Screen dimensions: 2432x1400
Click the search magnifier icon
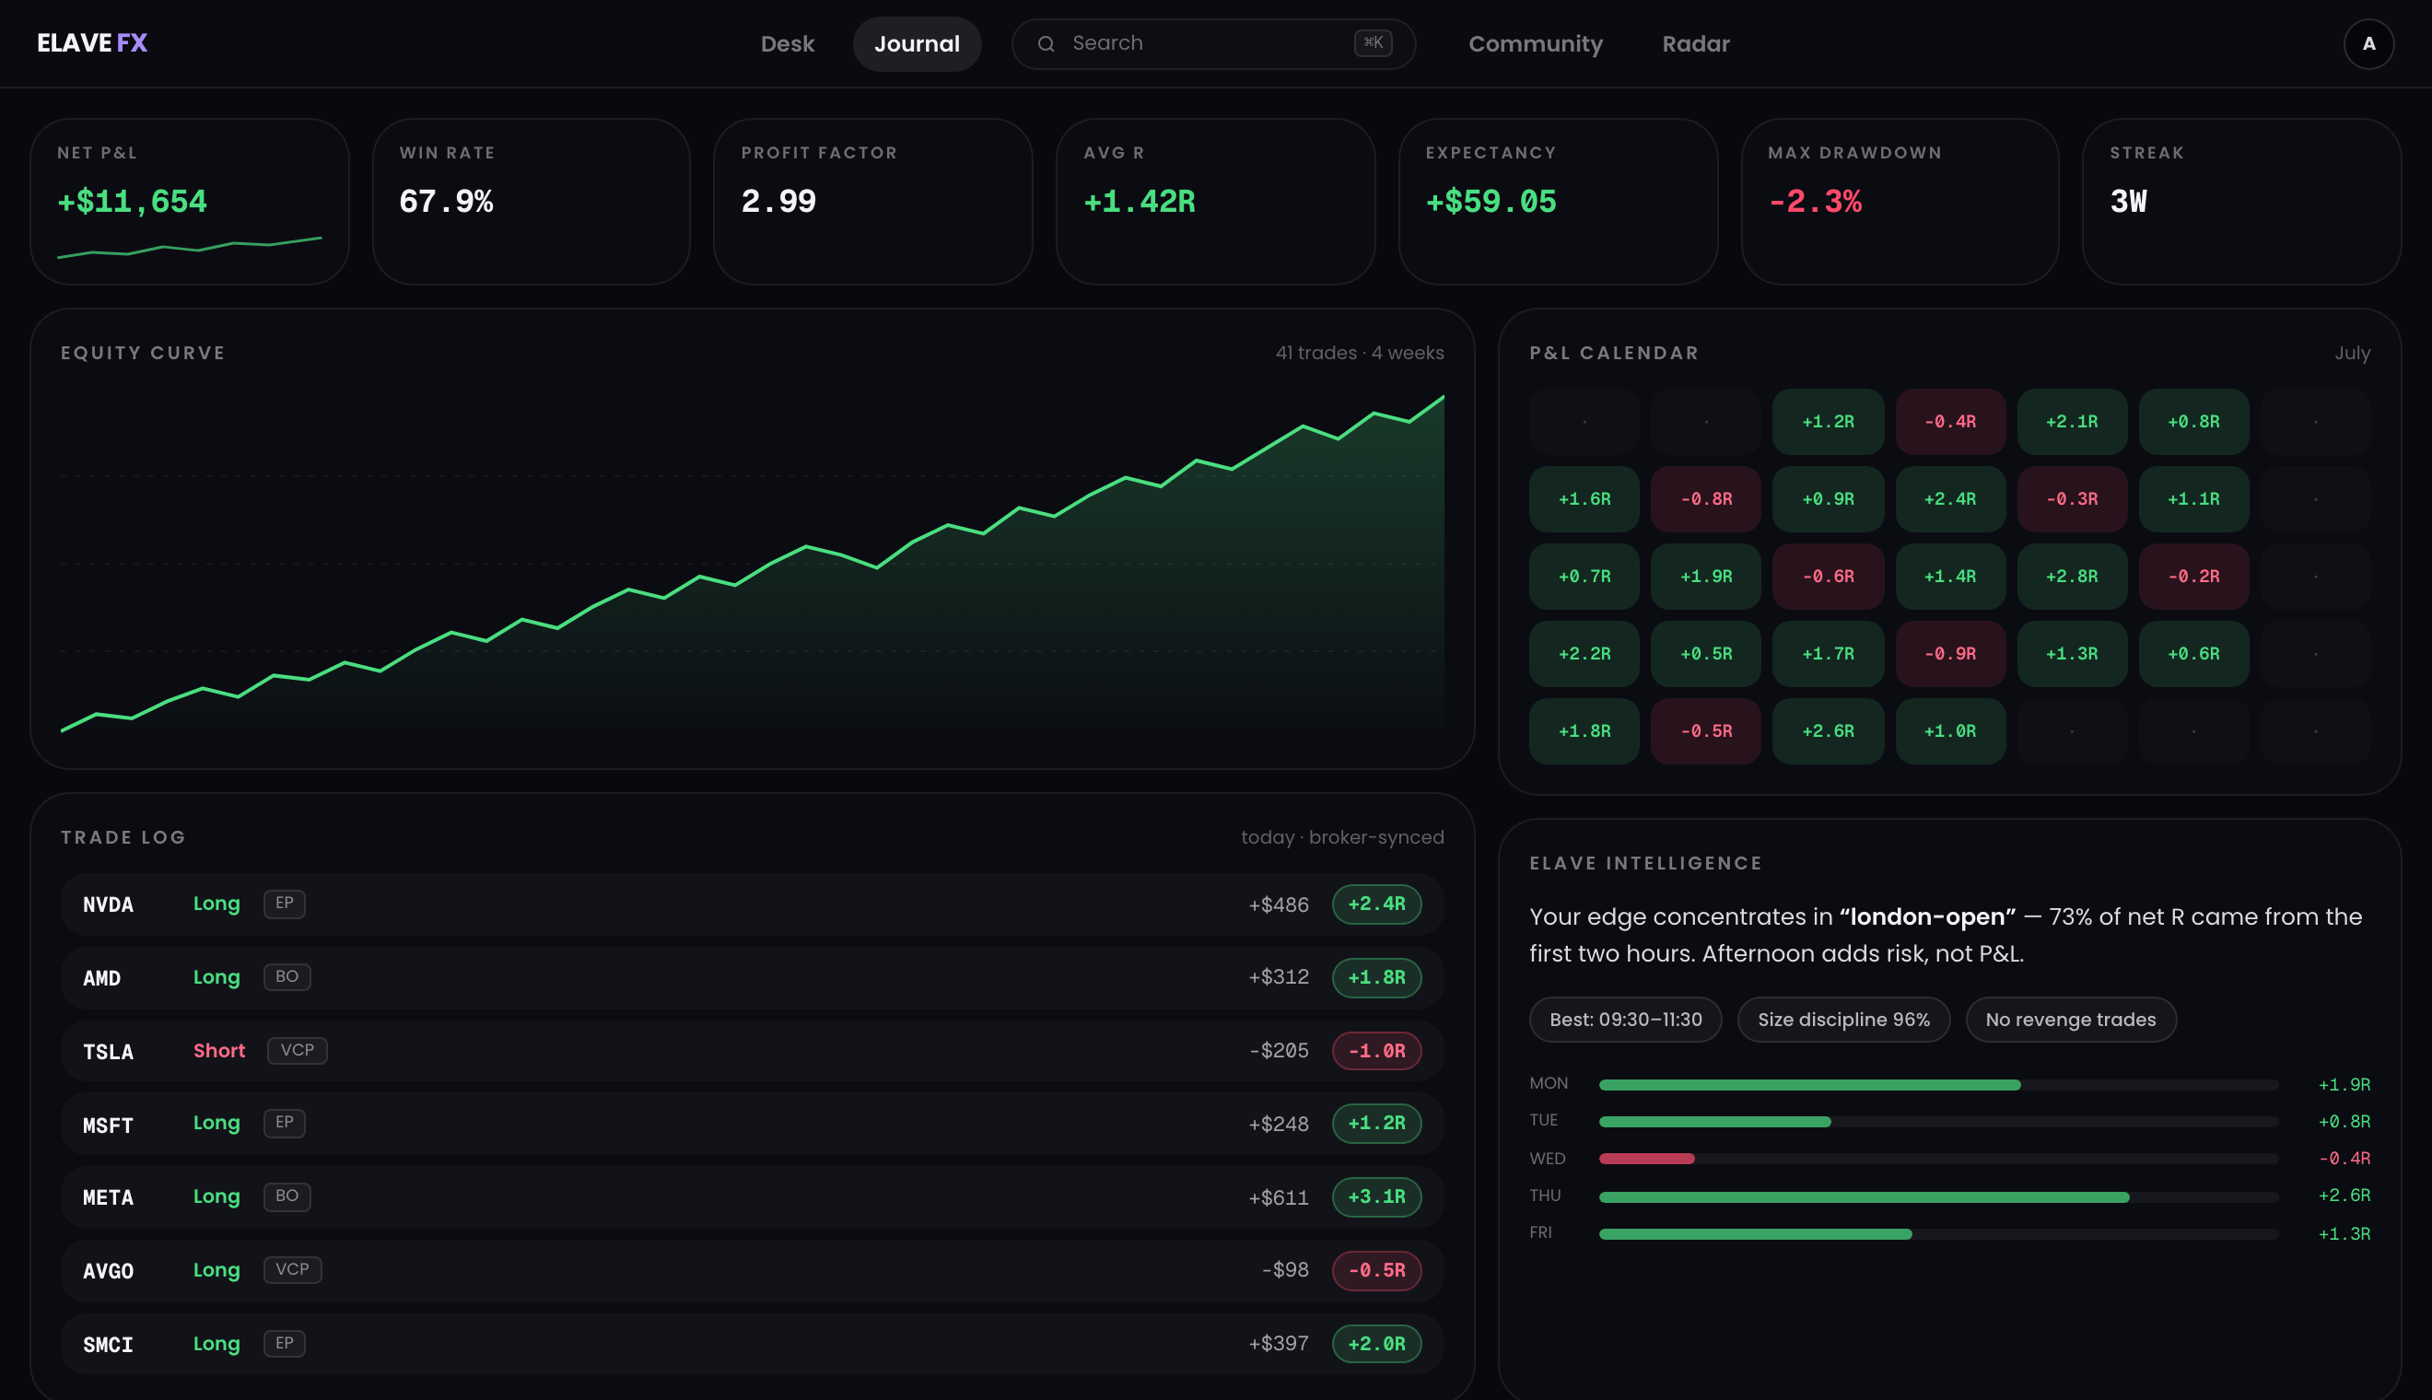pyautogui.click(x=1046, y=43)
